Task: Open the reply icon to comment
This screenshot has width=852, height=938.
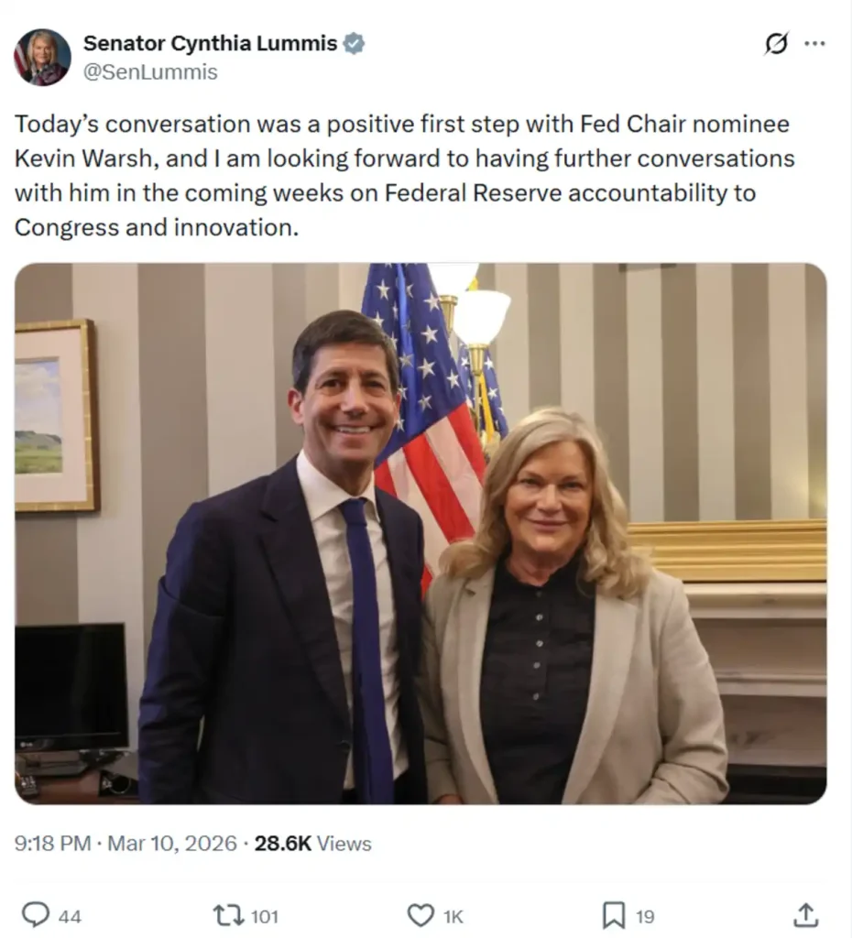Action: 38,914
